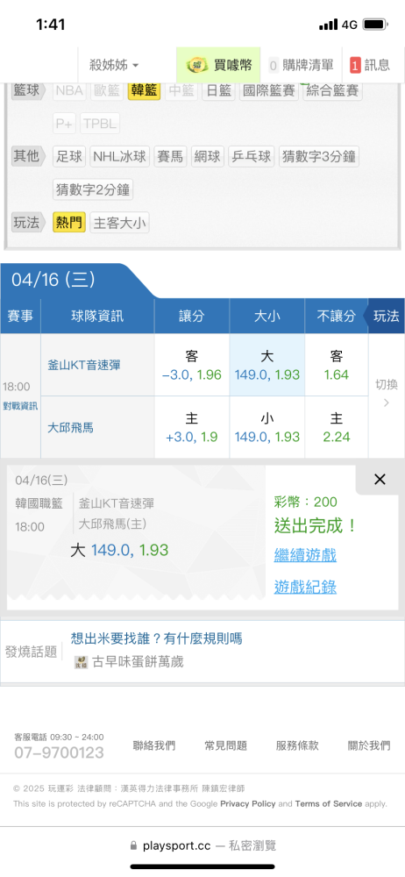This screenshot has width=405, height=877.
Task: Select the 國際籃賽 filter
Action: (x=269, y=90)
